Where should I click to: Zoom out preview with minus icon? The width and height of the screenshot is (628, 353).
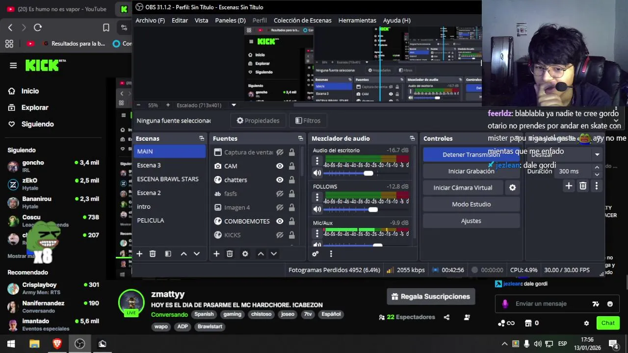[x=138, y=105]
